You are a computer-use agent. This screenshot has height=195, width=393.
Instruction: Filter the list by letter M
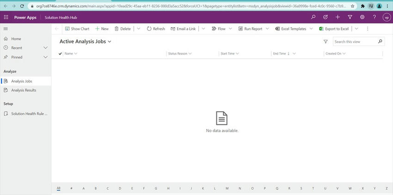(x=227, y=188)
